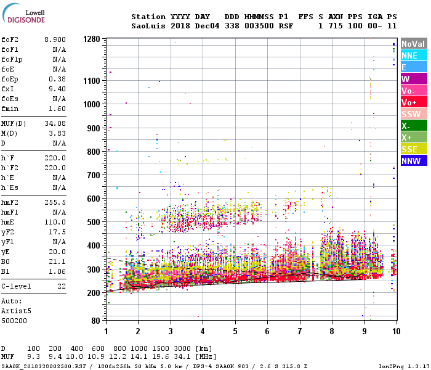431x370 pixels.
Task: Click the 500 km axis label
Action: coord(94,222)
